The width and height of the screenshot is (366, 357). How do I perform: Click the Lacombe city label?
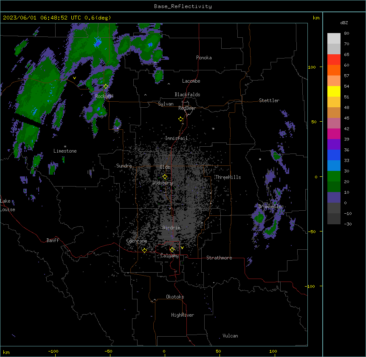(191, 81)
